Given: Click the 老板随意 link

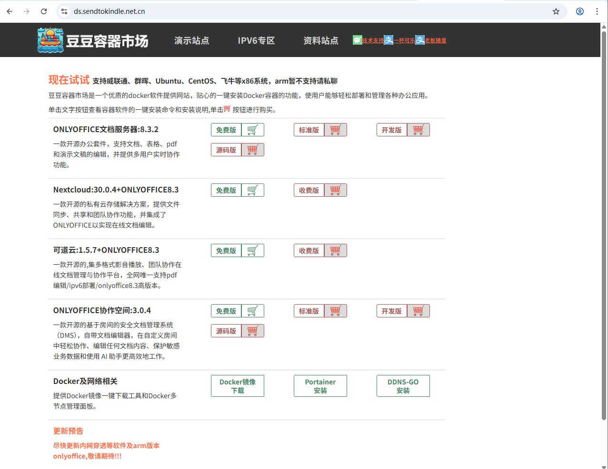Looking at the screenshot, I should [x=436, y=40].
